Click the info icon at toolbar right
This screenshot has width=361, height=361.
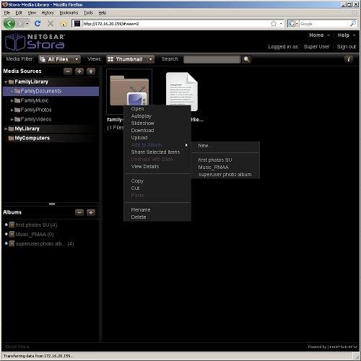[x=349, y=59]
